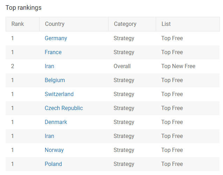Screen dimensions: 223x175
Task: Open Iran link in the Strategy row
Action: coord(49,136)
